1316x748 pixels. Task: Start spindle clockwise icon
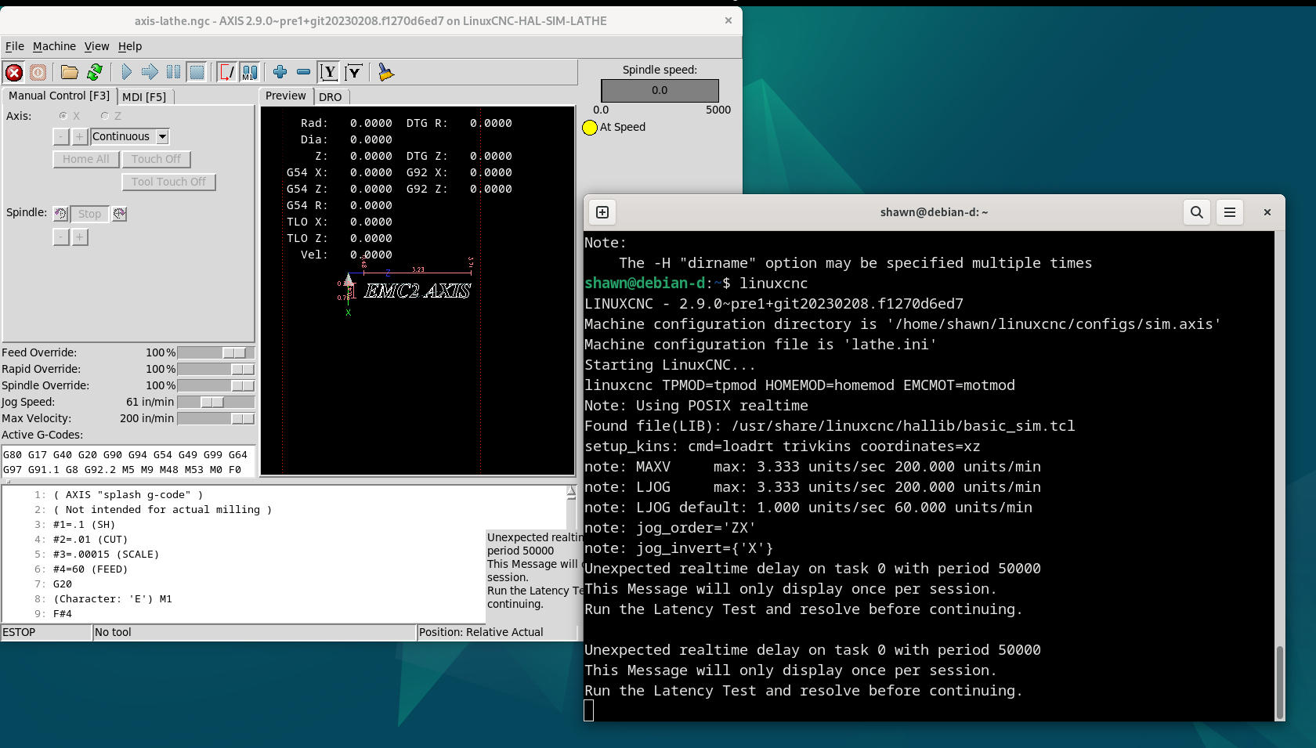click(x=119, y=214)
